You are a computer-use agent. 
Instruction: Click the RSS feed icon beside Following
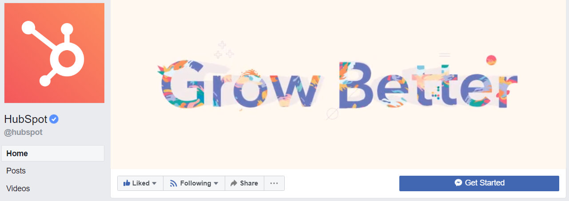pos(174,183)
